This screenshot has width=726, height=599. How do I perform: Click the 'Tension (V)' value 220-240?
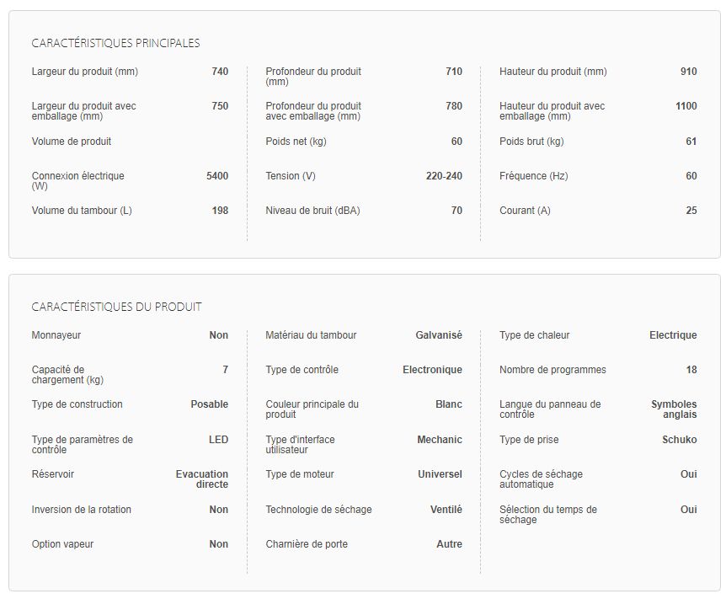pyautogui.click(x=444, y=176)
